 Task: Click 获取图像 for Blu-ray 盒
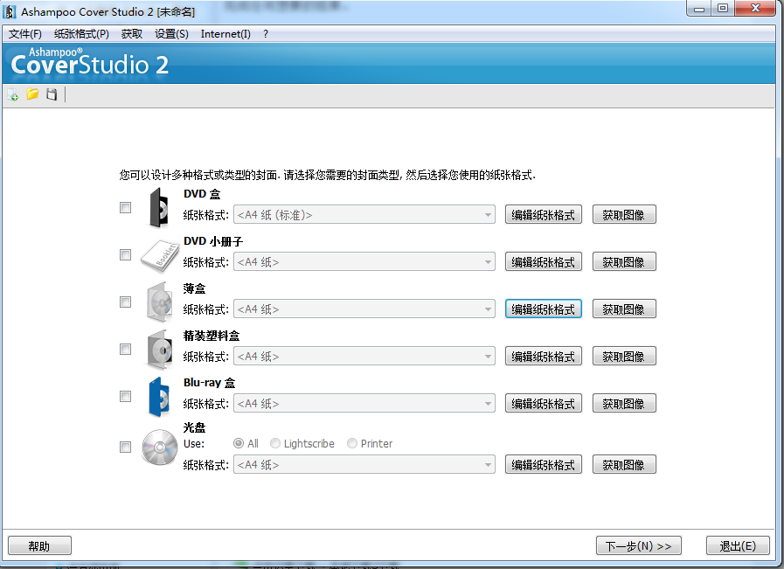[624, 403]
